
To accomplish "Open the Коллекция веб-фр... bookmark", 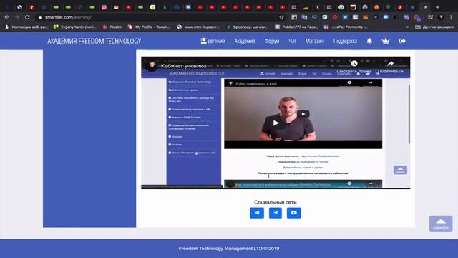I will (26, 27).
